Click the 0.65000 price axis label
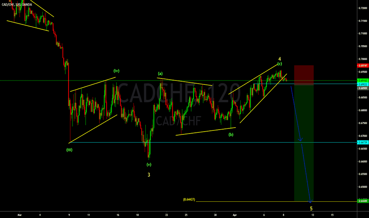The height and width of the screenshot is (218, 369). 363,187
